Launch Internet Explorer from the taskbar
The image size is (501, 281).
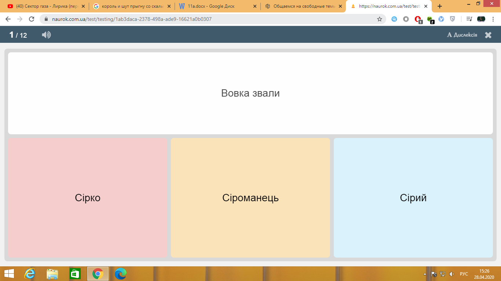(x=30, y=274)
